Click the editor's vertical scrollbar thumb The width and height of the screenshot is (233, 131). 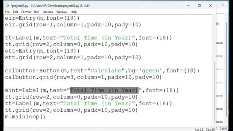tap(214, 92)
